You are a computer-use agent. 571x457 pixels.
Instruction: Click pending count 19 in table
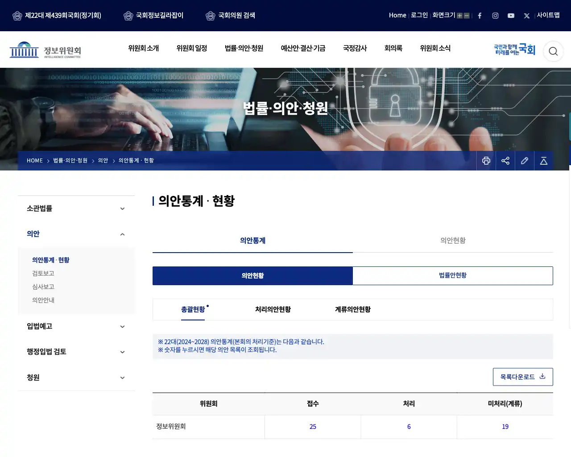pos(505,427)
